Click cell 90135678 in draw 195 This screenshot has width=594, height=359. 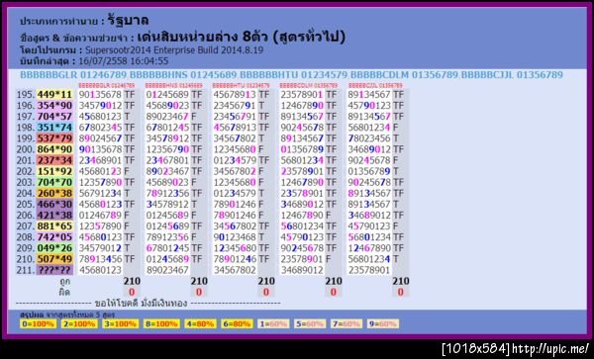(100, 95)
